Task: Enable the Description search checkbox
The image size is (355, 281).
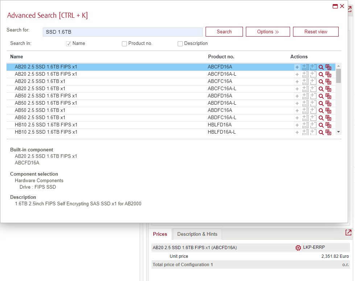Action: 180,43
